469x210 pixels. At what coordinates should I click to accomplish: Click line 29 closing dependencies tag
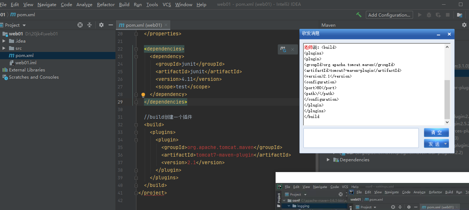(166, 102)
